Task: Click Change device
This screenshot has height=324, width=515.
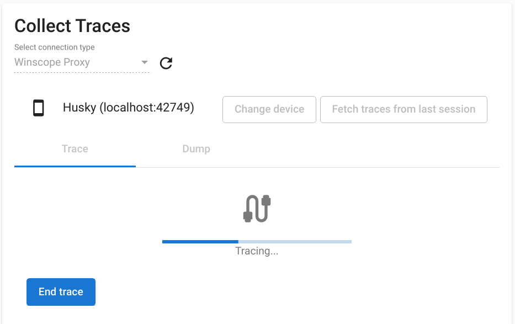Action: 269,109
